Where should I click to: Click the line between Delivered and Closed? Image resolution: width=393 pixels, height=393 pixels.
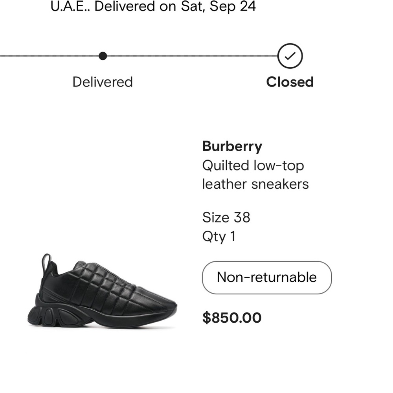click(x=196, y=55)
